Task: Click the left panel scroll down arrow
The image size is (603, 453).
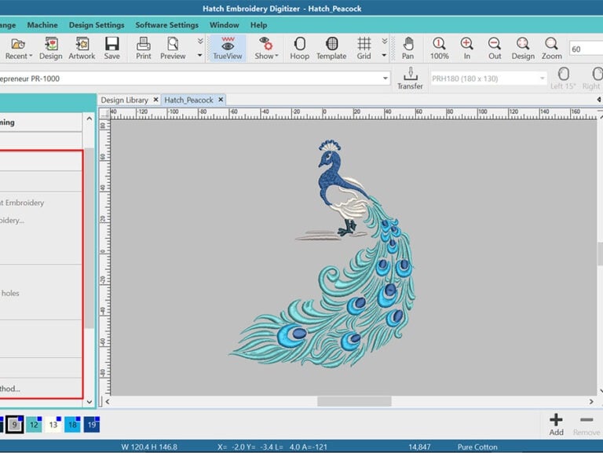Action: [x=90, y=402]
